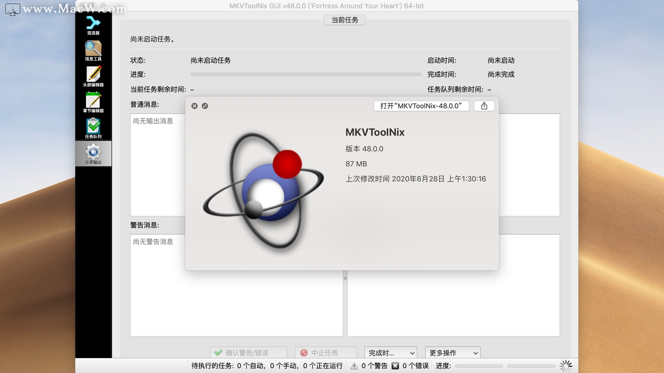The width and height of the screenshot is (664, 373).
Task: Click the 当前任务剩余时间 label
Action: [x=158, y=89]
